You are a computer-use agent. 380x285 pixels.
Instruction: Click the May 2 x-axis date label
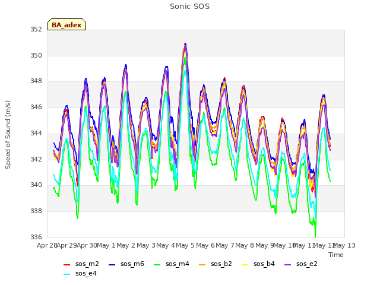click(126, 245)
